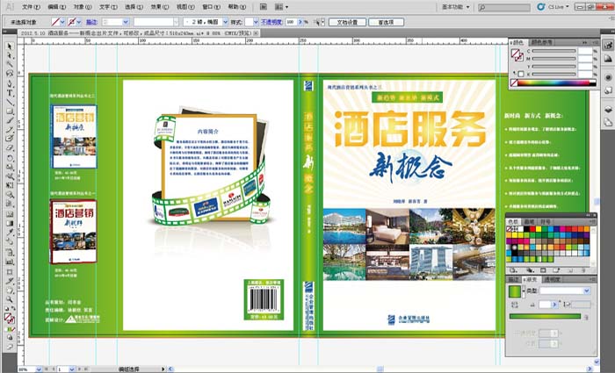Open the stroke weight dropdown
The width and height of the screenshot is (615, 373).
coord(126,22)
